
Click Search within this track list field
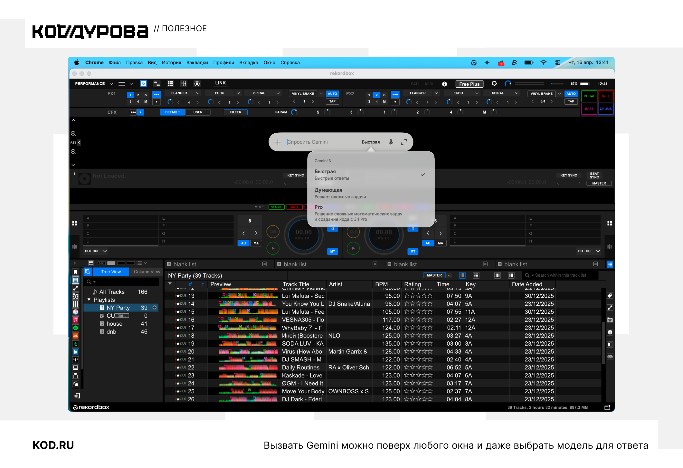(x=560, y=275)
